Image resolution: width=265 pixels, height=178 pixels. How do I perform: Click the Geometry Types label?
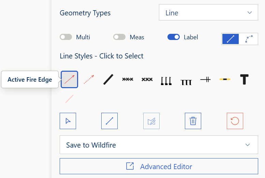tap(85, 13)
